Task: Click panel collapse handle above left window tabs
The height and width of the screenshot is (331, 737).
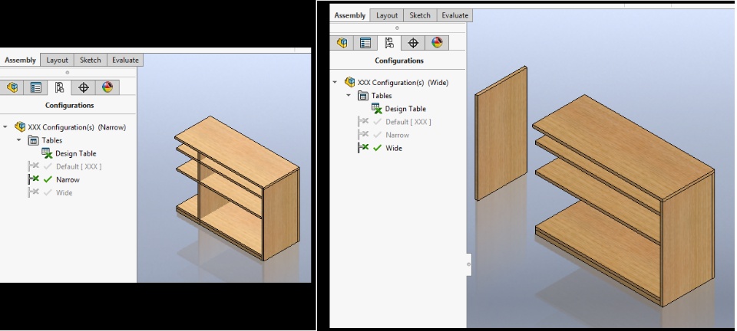Action: pos(68,72)
